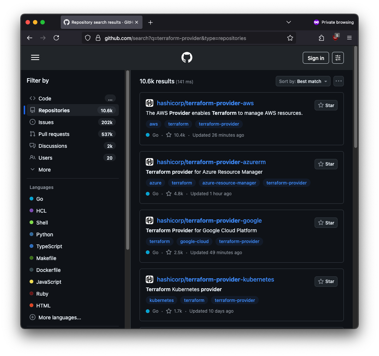The width and height of the screenshot is (379, 356).
Task: Open hashicorp avatar on terraform-provider-google
Action: 150,220
